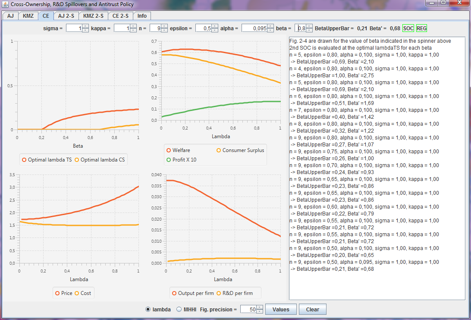This screenshot has height=320, width=471.
Task: Select the lambda radio button
Action: coord(148,309)
